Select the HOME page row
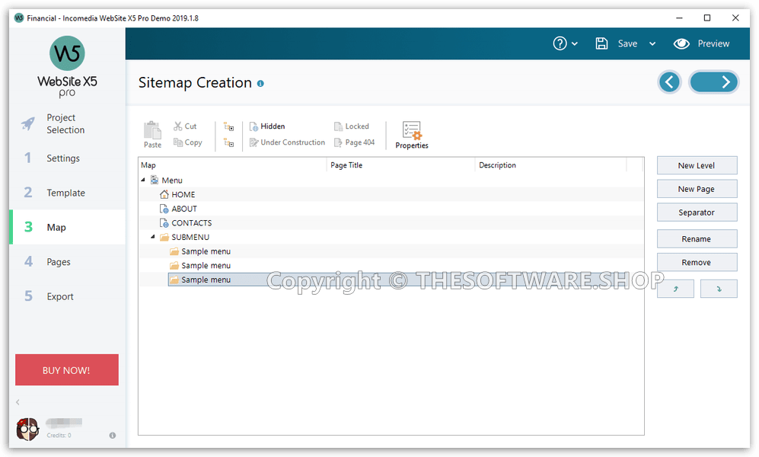759x457 pixels. pos(391,194)
